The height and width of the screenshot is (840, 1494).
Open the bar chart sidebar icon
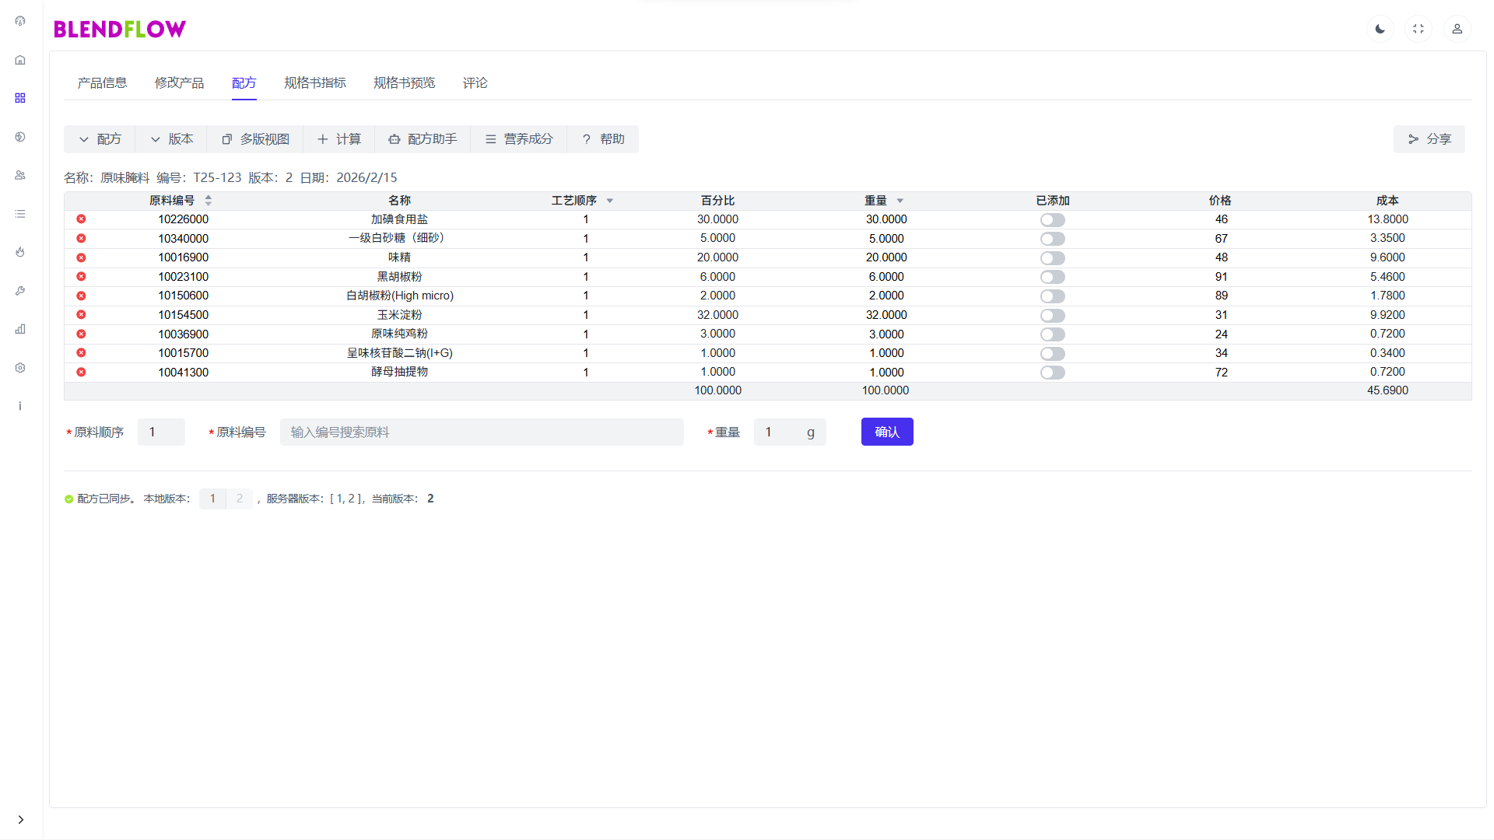click(20, 329)
